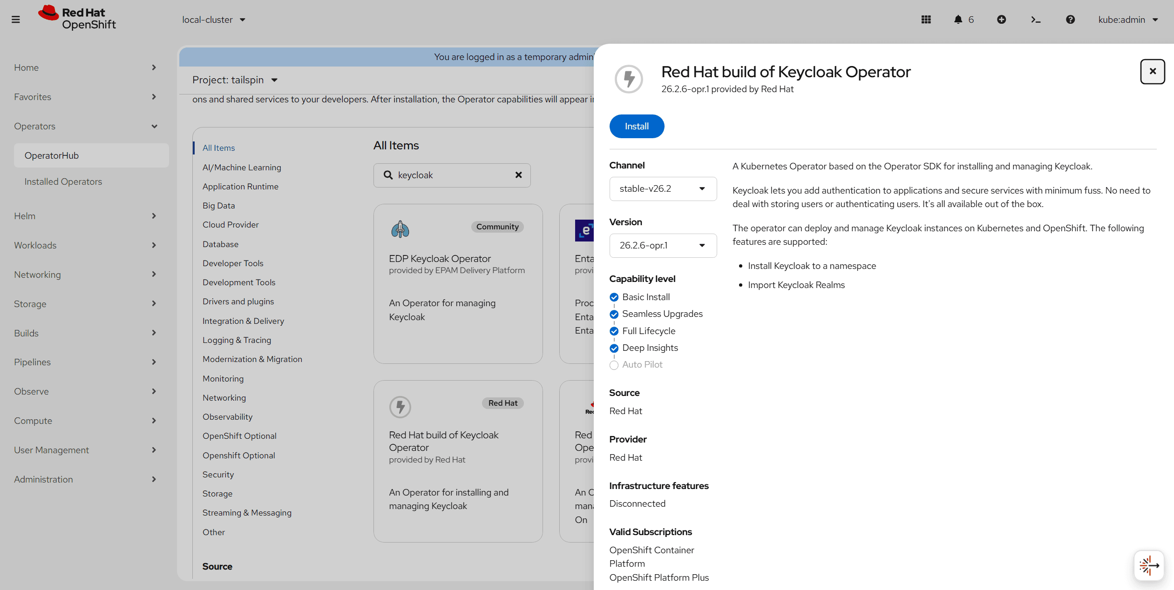Click the plus import YAML icon
Image resolution: width=1174 pixels, height=590 pixels.
1001,20
